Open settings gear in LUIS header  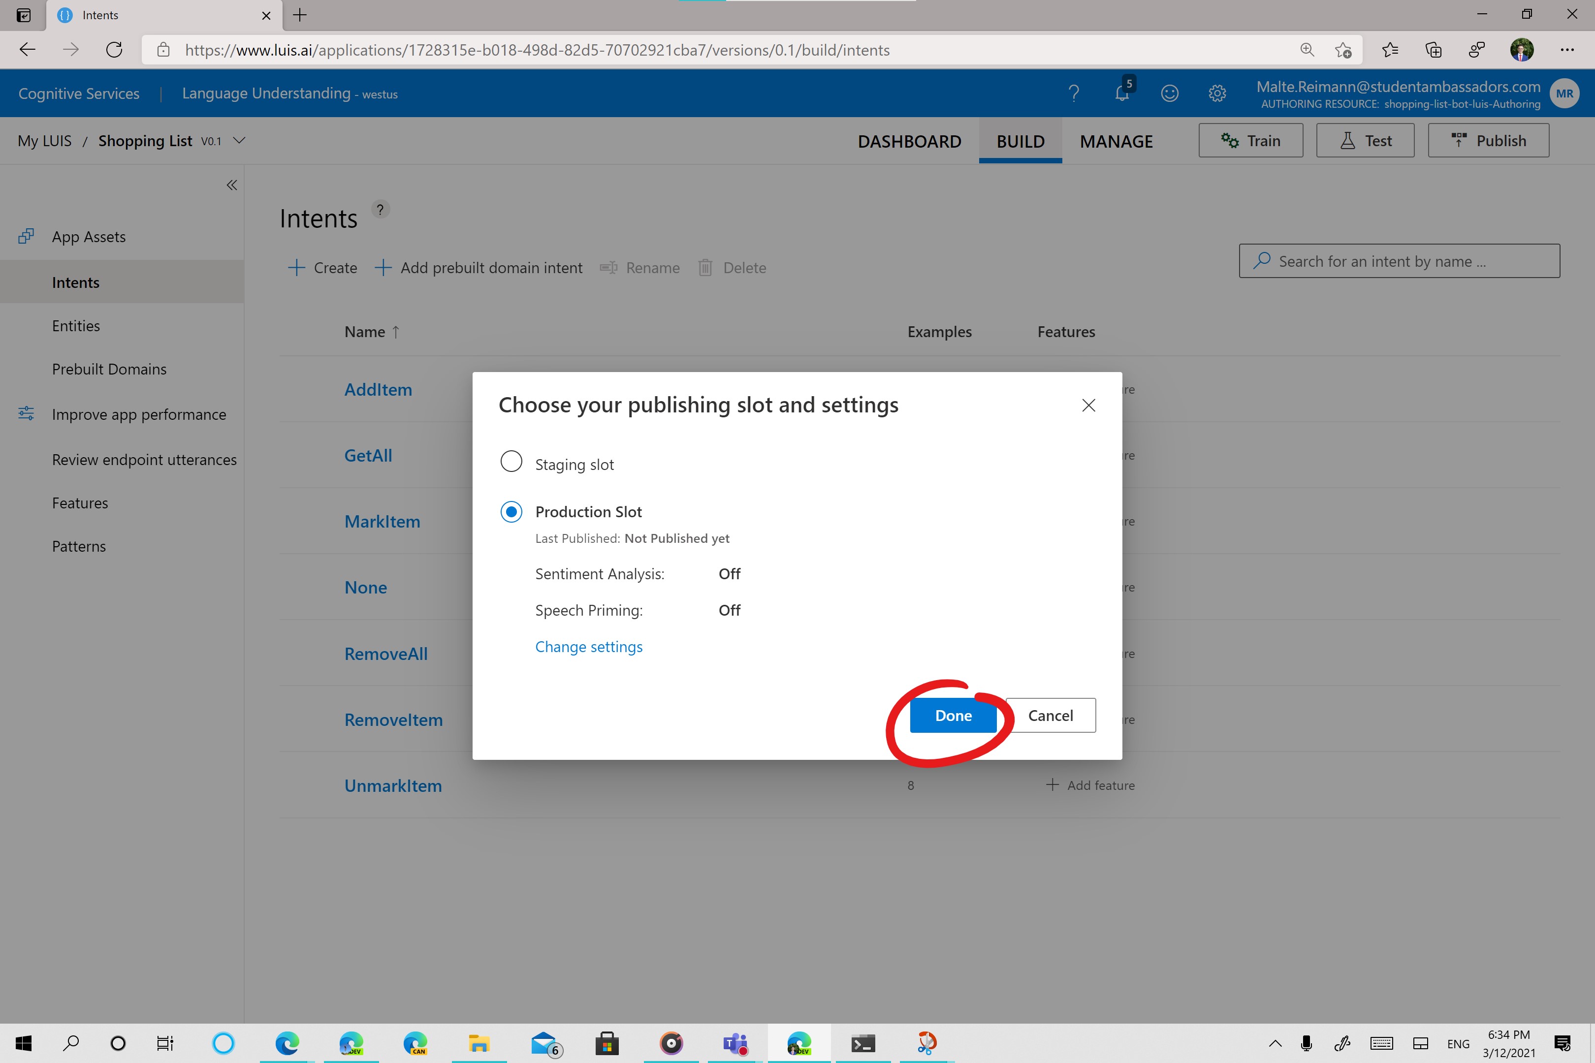[x=1217, y=93]
